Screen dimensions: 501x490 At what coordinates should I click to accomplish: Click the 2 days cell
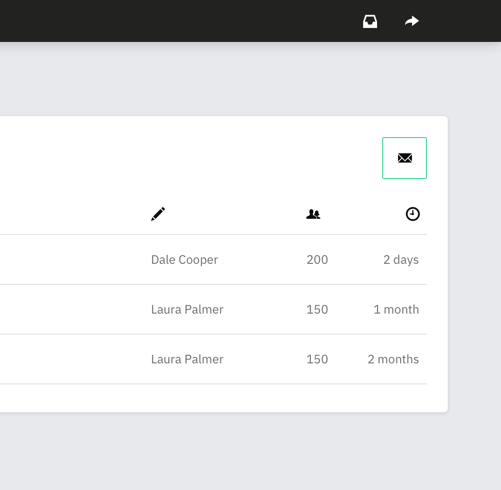(x=401, y=260)
